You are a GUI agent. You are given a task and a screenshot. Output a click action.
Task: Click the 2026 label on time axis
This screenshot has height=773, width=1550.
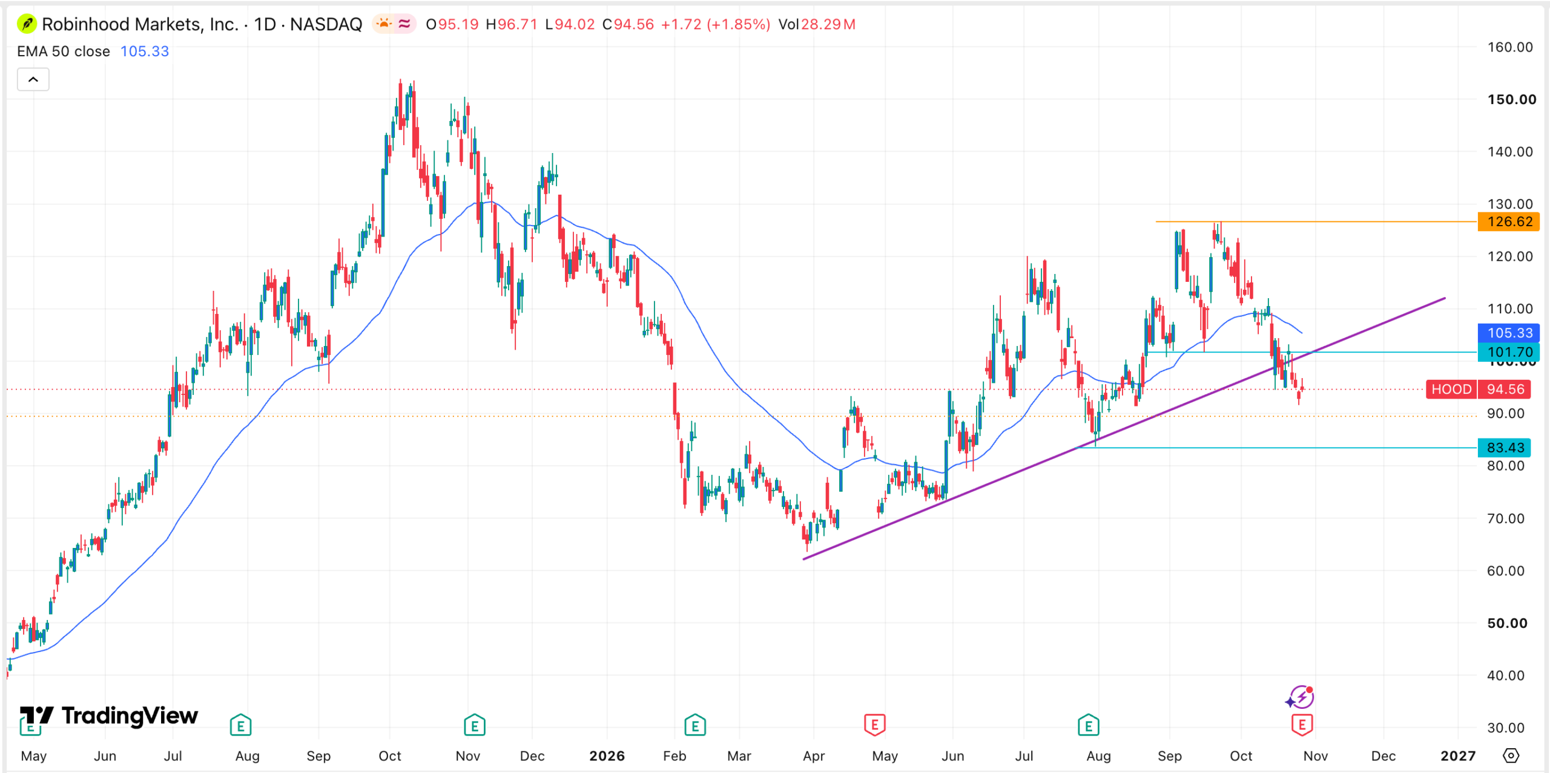[x=607, y=756]
